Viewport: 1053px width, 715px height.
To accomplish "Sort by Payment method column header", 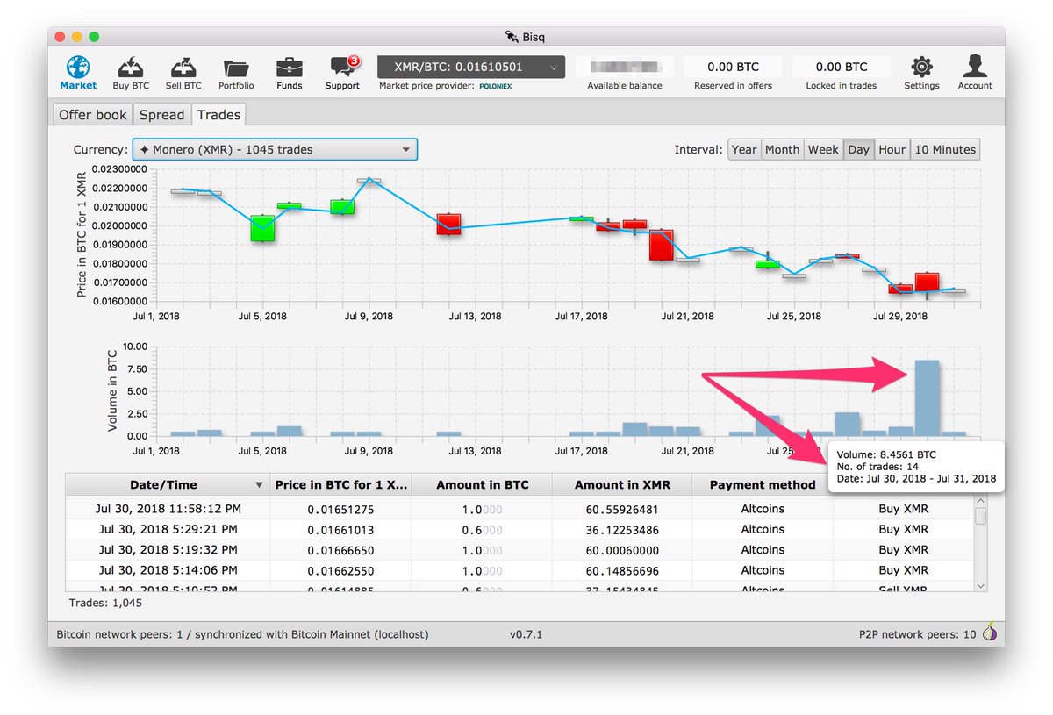I will pyautogui.click(x=762, y=484).
